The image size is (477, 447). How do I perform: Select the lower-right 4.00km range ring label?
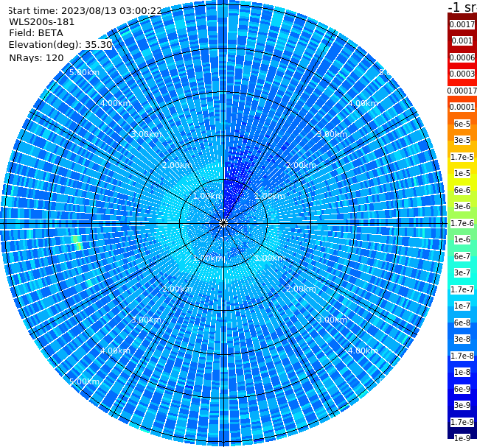pyautogui.click(x=363, y=351)
